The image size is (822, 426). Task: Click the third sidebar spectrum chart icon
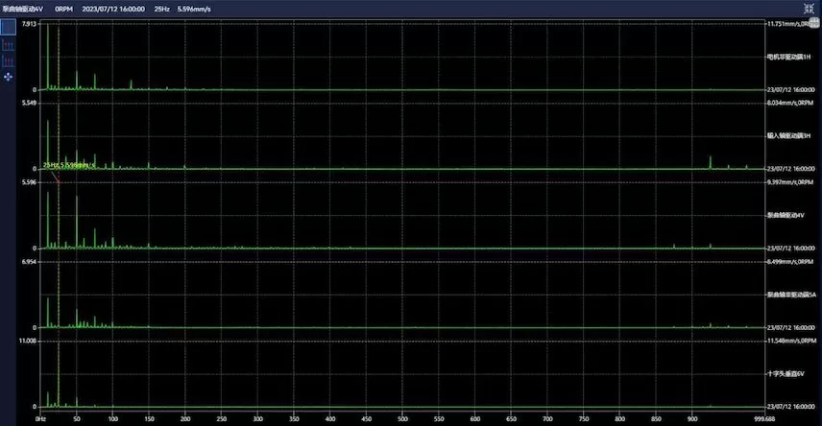point(8,59)
